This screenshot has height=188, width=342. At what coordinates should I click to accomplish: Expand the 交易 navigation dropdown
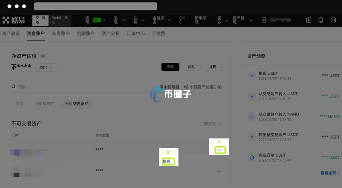click(x=138, y=20)
